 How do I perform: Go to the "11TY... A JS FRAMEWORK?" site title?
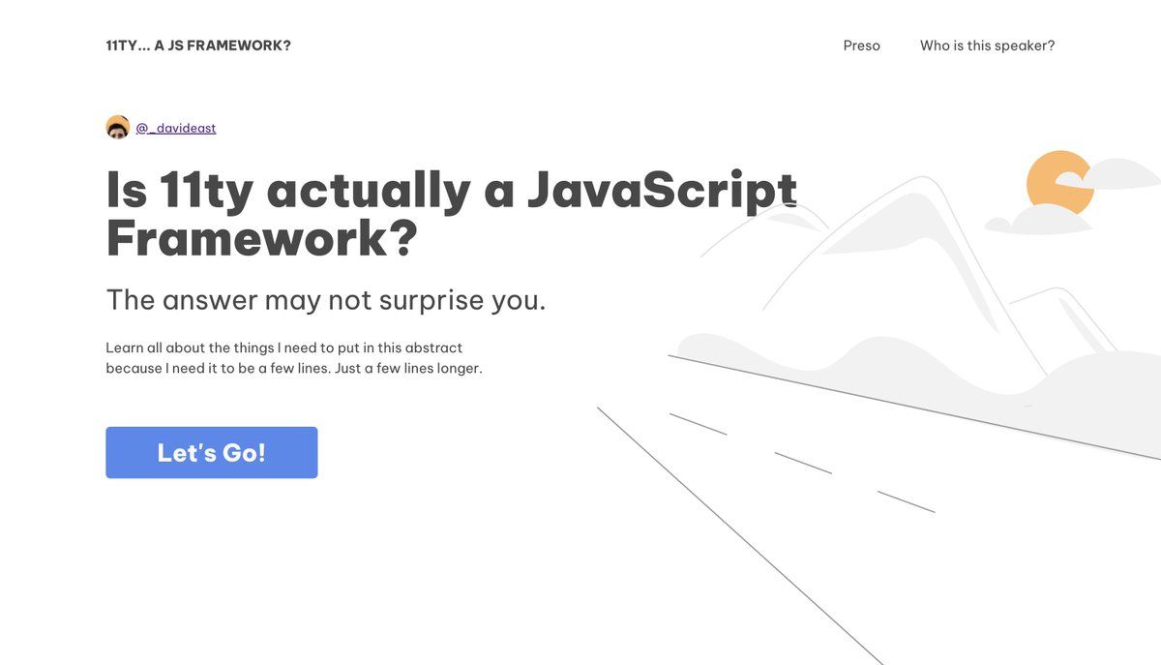[x=198, y=45]
